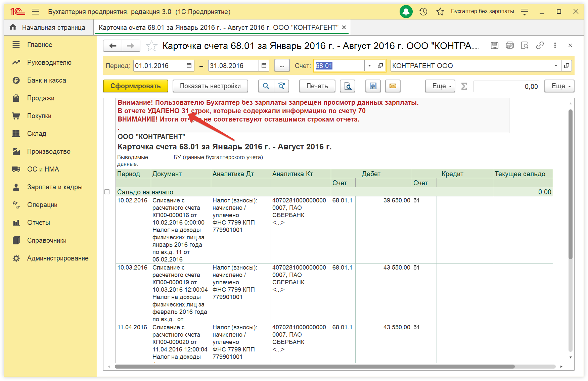The image size is (588, 381).
Task: Select cell with date 10.02.2016
Action: tap(133, 230)
